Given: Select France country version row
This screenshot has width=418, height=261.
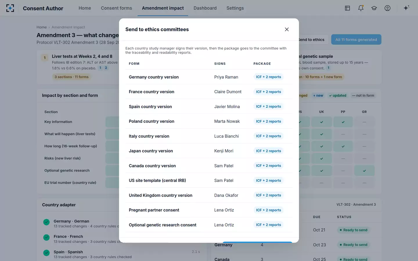Looking at the screenshot, I should [209, 92].
